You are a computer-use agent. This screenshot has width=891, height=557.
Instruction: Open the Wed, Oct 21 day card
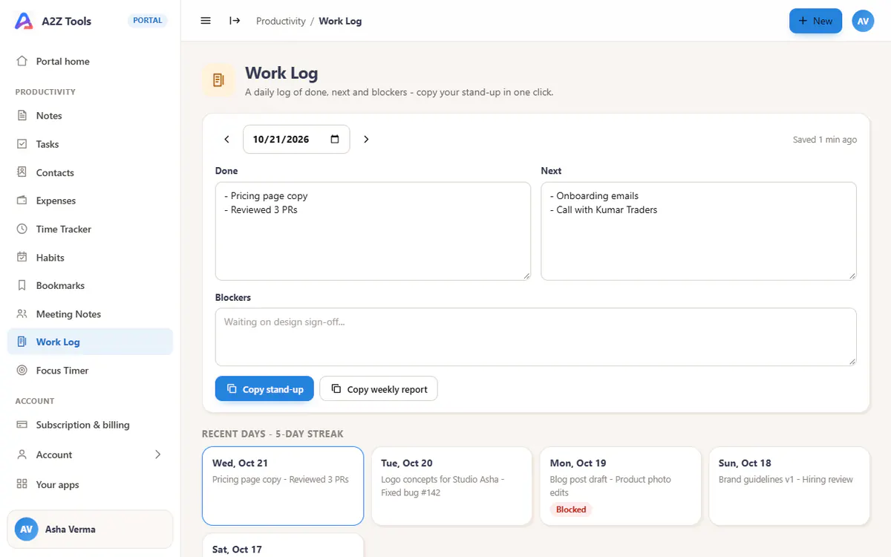click(x=283, y=486)
